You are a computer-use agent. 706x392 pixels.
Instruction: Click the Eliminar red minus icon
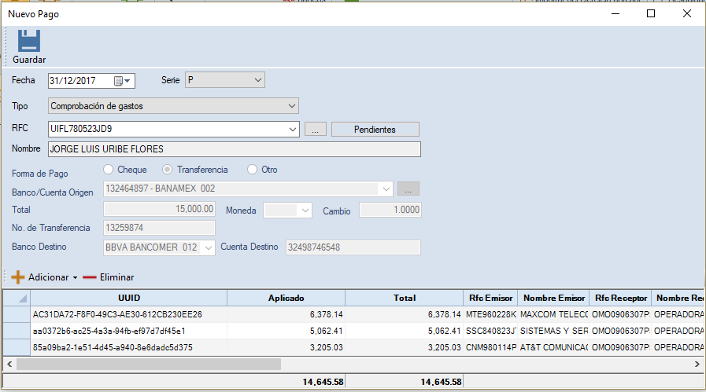(x=89, y=277)
